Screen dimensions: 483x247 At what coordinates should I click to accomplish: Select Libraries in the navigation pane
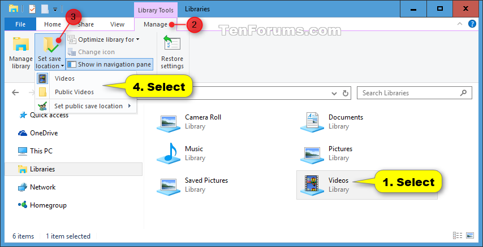[x=74, y=169]
